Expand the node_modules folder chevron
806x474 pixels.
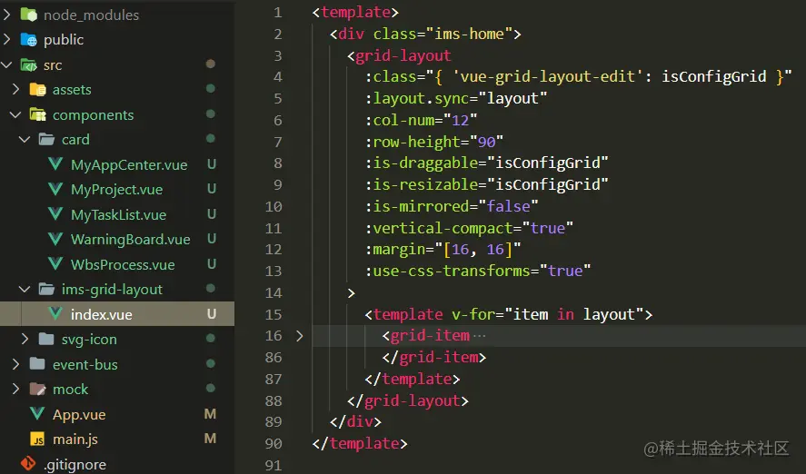click(6, 15)
